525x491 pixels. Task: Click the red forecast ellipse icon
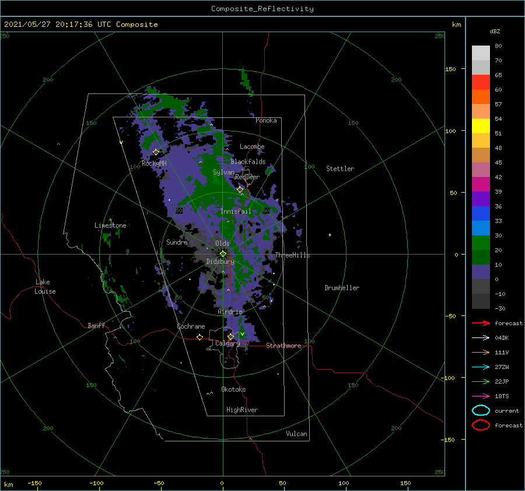pos(481,425)
